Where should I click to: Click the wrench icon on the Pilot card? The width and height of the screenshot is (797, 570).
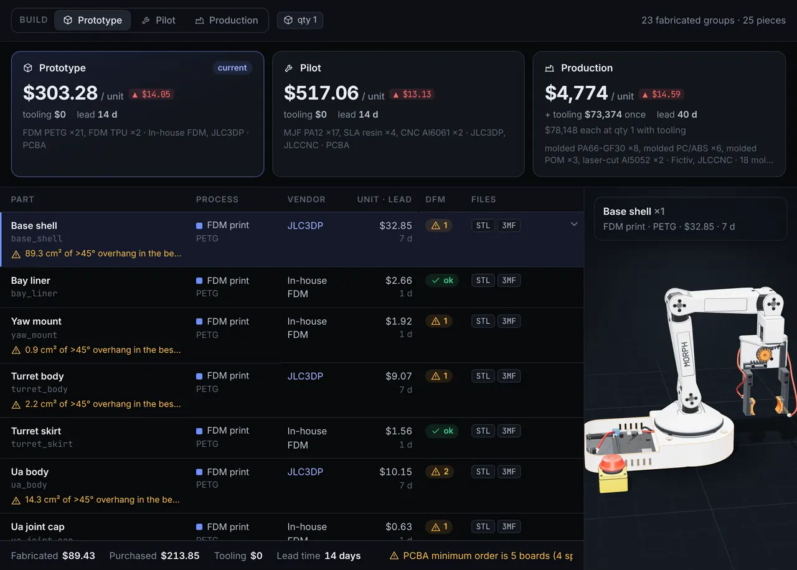(x=289, y=68)
